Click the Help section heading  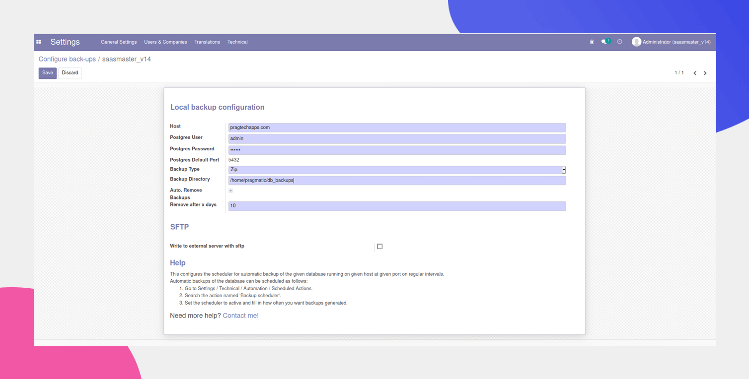pyautogui.click(x=178, y=263)
